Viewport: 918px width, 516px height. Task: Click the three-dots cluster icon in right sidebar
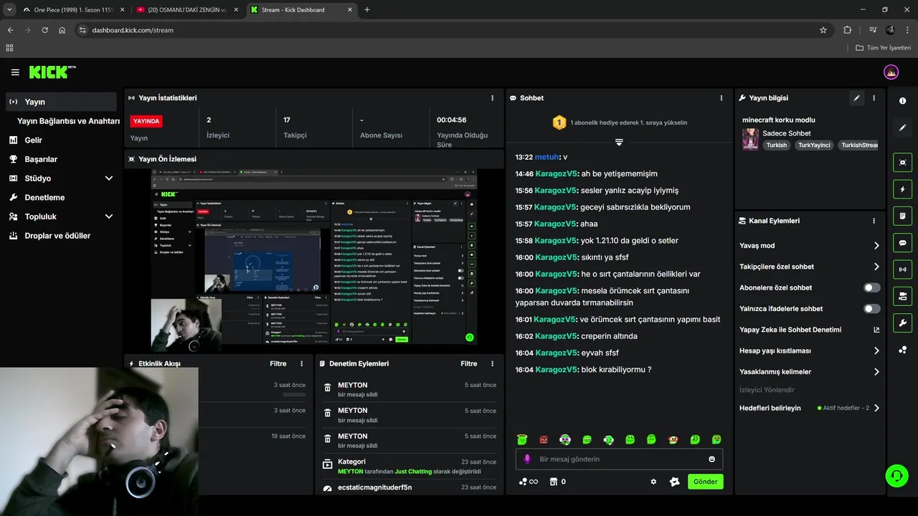[903, 350]
